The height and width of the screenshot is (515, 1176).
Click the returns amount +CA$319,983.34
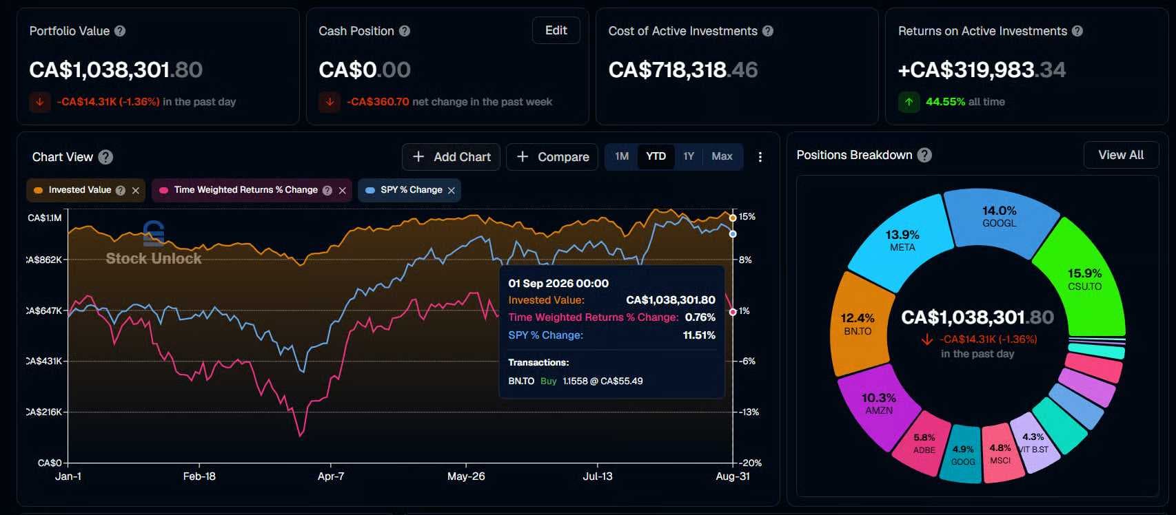tap(982, 70)
